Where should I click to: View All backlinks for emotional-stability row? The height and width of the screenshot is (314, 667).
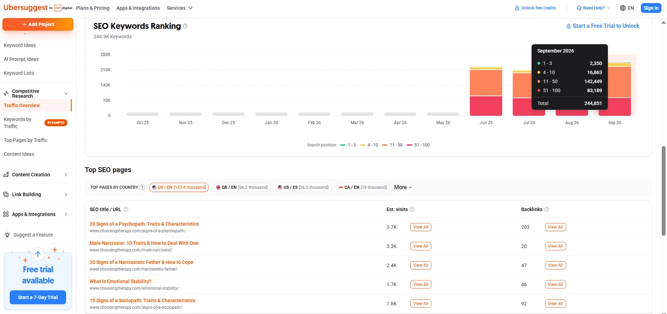[x=555, y=284]
